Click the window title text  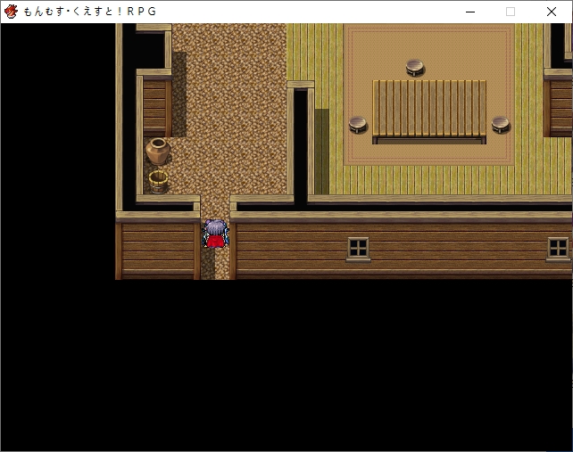[90, 12]
